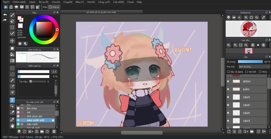The width and height of the screenshot is (271, 139).
Task: Pop out the Lớp panel
Action: [x=267, y=57]
